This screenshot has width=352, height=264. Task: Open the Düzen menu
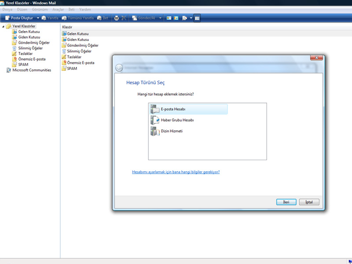tap(22, 9)
